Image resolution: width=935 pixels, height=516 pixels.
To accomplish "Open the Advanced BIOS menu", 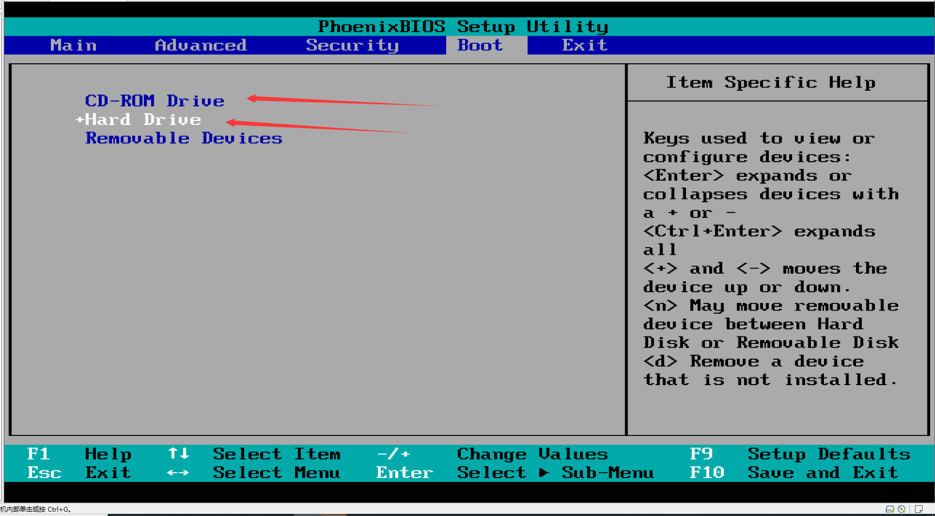I will [x=201, y=45].
